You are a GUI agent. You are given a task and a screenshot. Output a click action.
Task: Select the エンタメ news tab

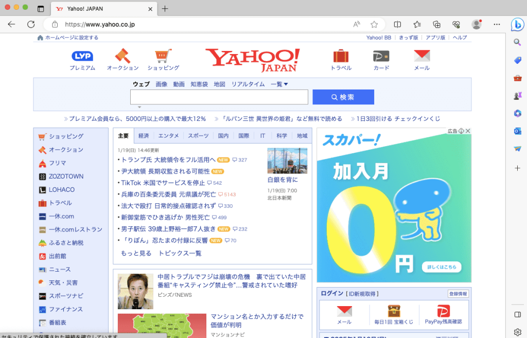click(168, 136)
